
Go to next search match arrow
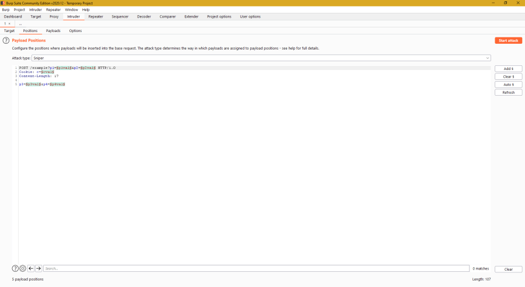[38, 268]
